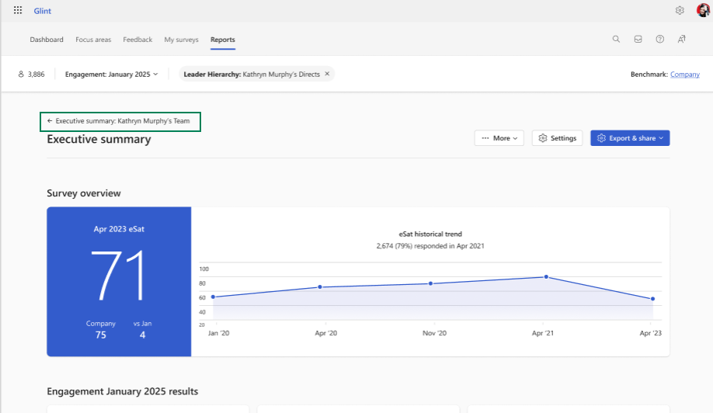Click the respondent count people icon

pos(21,74)
